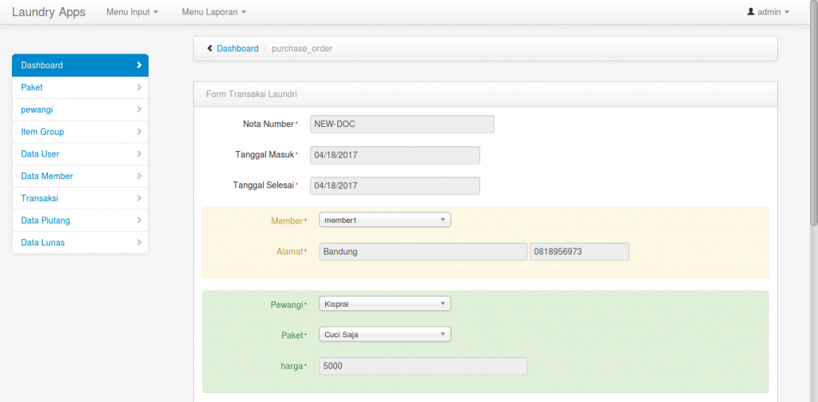The image size is (818, 402).
Task: Click the page vertical scrollbar thumb
Action: [813, 112]
